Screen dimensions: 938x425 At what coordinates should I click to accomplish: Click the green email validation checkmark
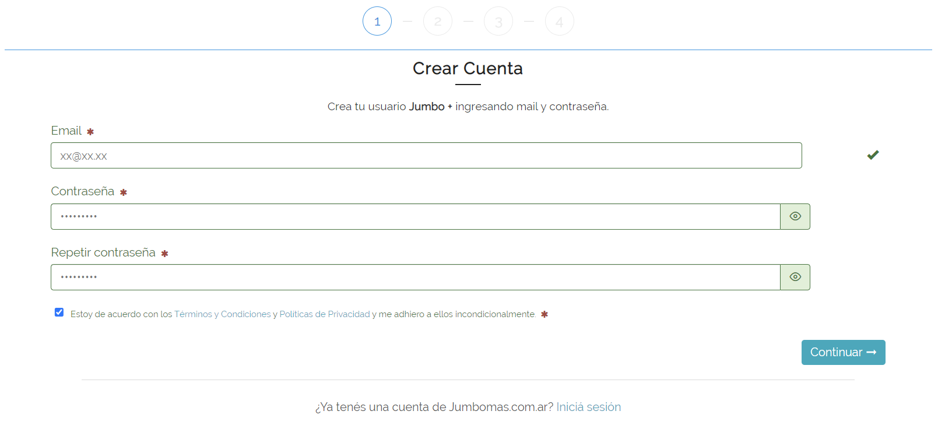click(x=873, y=155)
